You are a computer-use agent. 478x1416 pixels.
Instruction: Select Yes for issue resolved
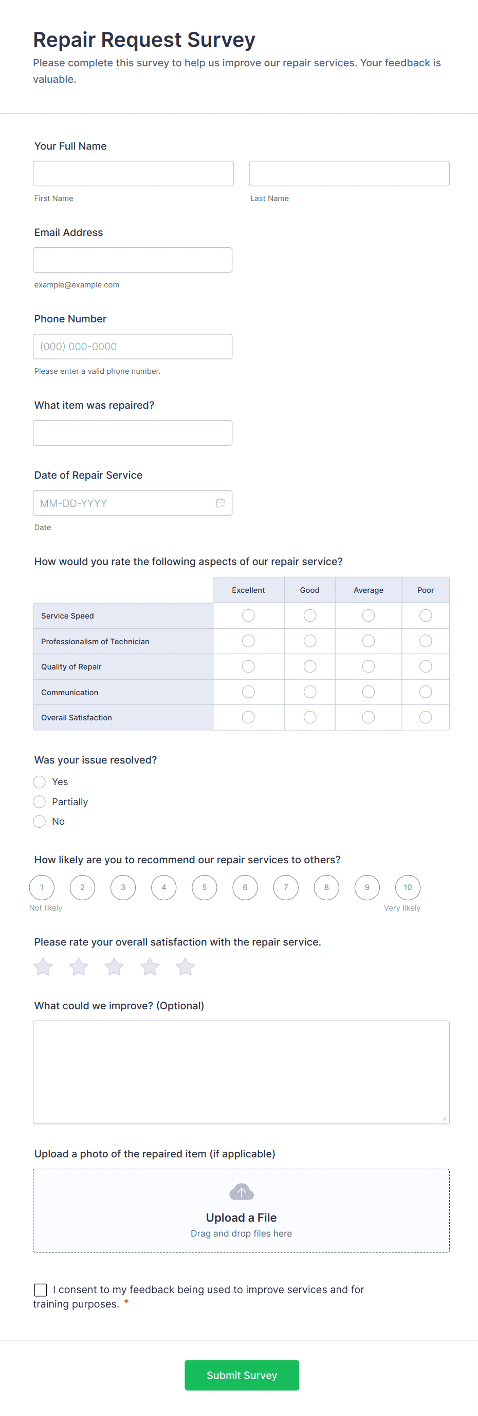[x=40, y=782]
